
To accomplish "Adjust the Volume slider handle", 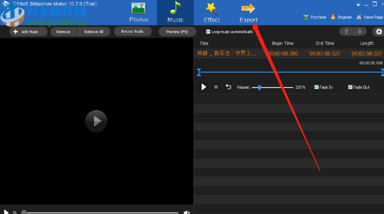I will pos(259,88).
